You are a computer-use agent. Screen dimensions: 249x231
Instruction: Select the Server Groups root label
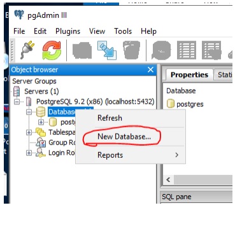[x=34, y=81]
